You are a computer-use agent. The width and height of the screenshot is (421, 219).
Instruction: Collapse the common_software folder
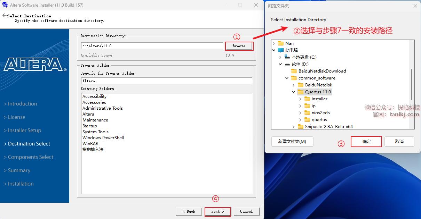pyautogui.click(x=287, y=78)
